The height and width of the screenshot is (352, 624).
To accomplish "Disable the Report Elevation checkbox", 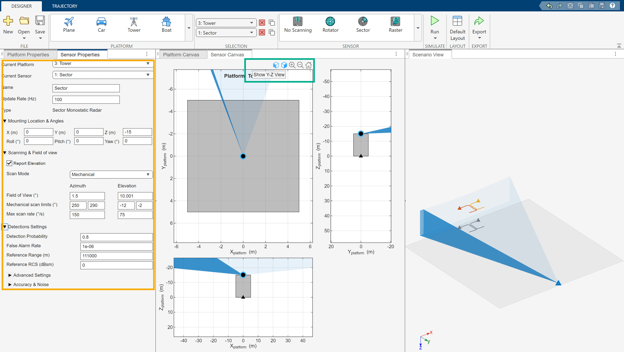I will (x=9, y=163).
